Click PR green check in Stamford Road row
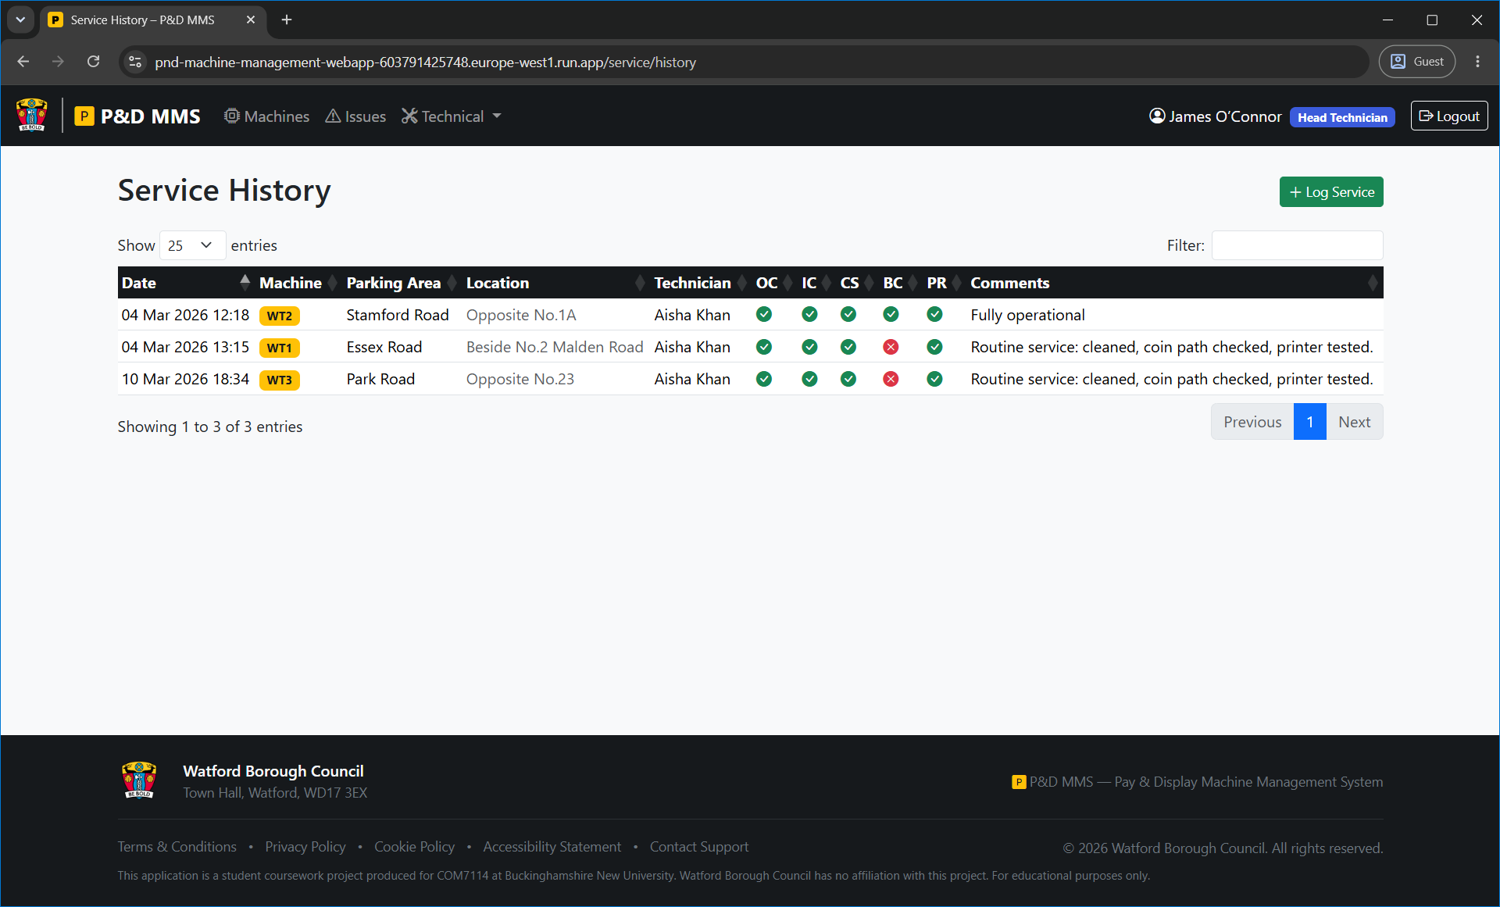Image resolution: width=1500 pixels, height=907 pixels. [934, 314]
